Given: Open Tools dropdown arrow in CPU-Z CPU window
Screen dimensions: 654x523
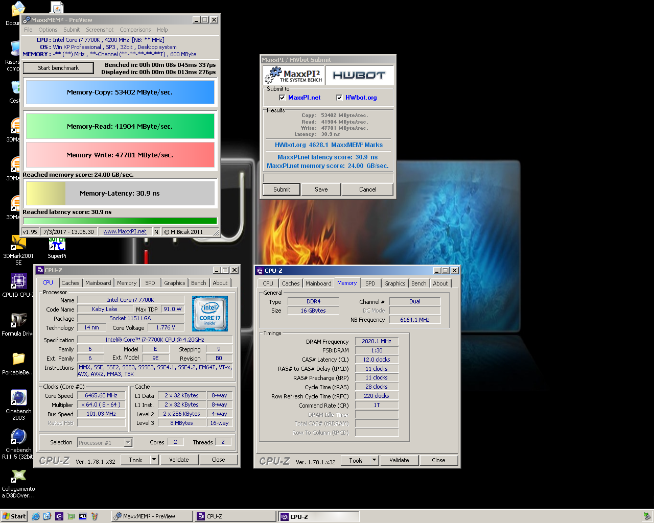Looking at the screenshot, I should [x=154, y=460].
